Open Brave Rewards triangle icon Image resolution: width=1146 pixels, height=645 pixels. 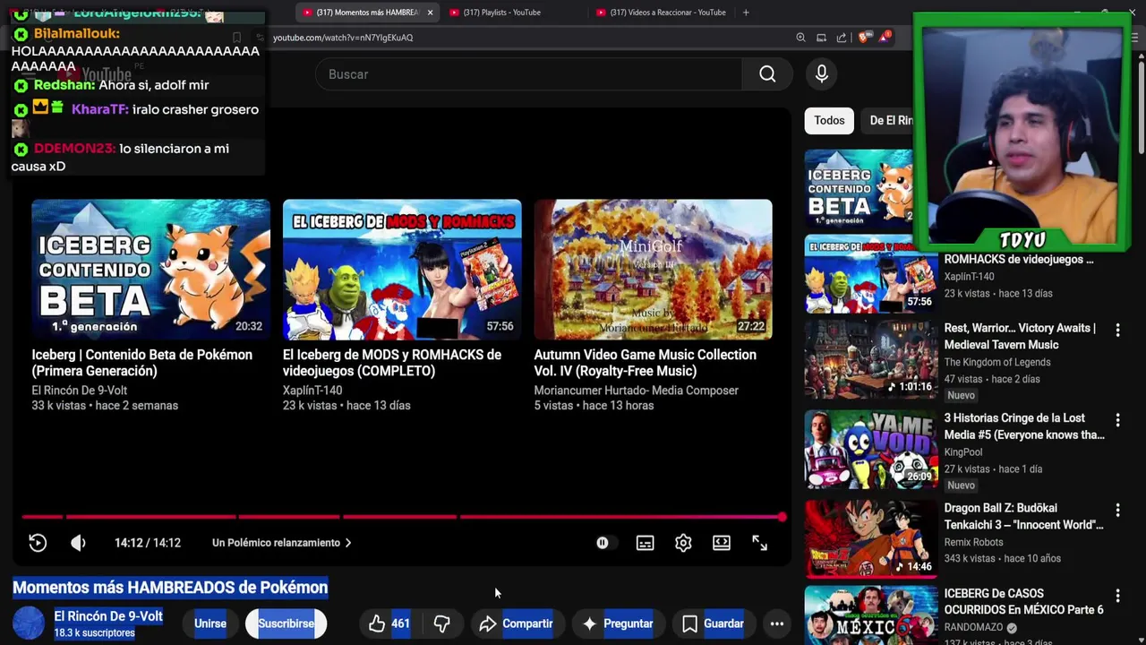pos(885,37)
